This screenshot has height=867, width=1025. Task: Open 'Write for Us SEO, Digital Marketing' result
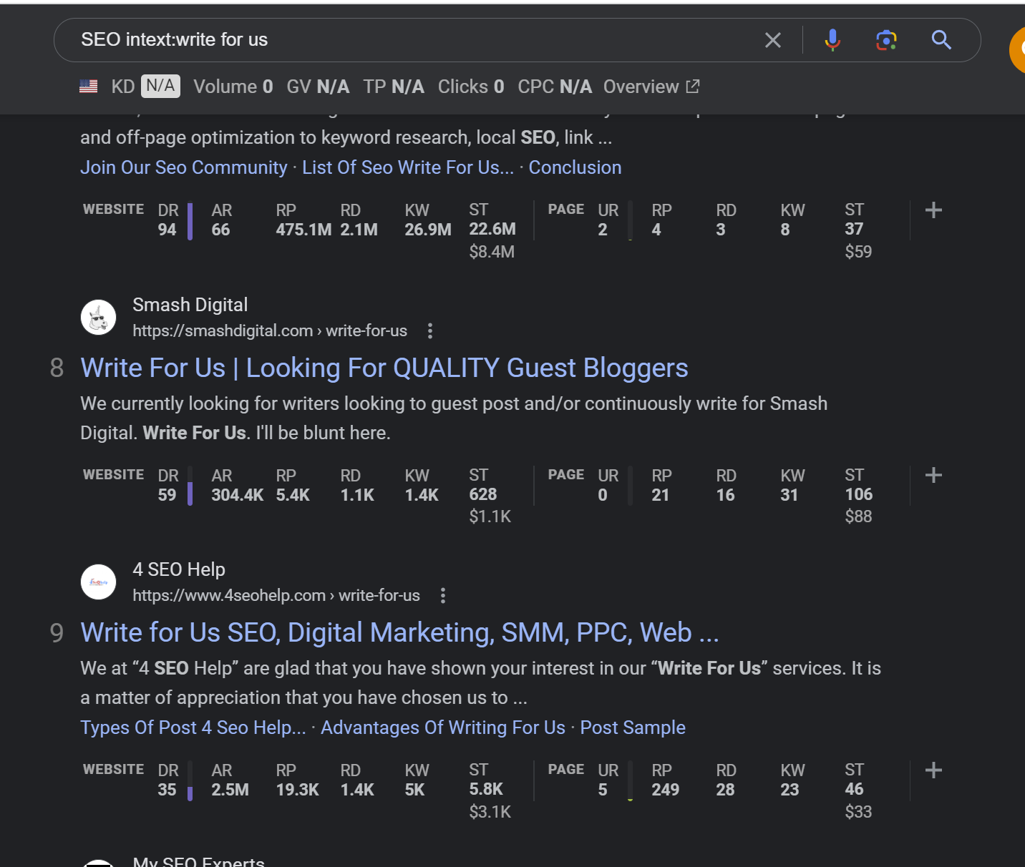[x=399, y=632]
